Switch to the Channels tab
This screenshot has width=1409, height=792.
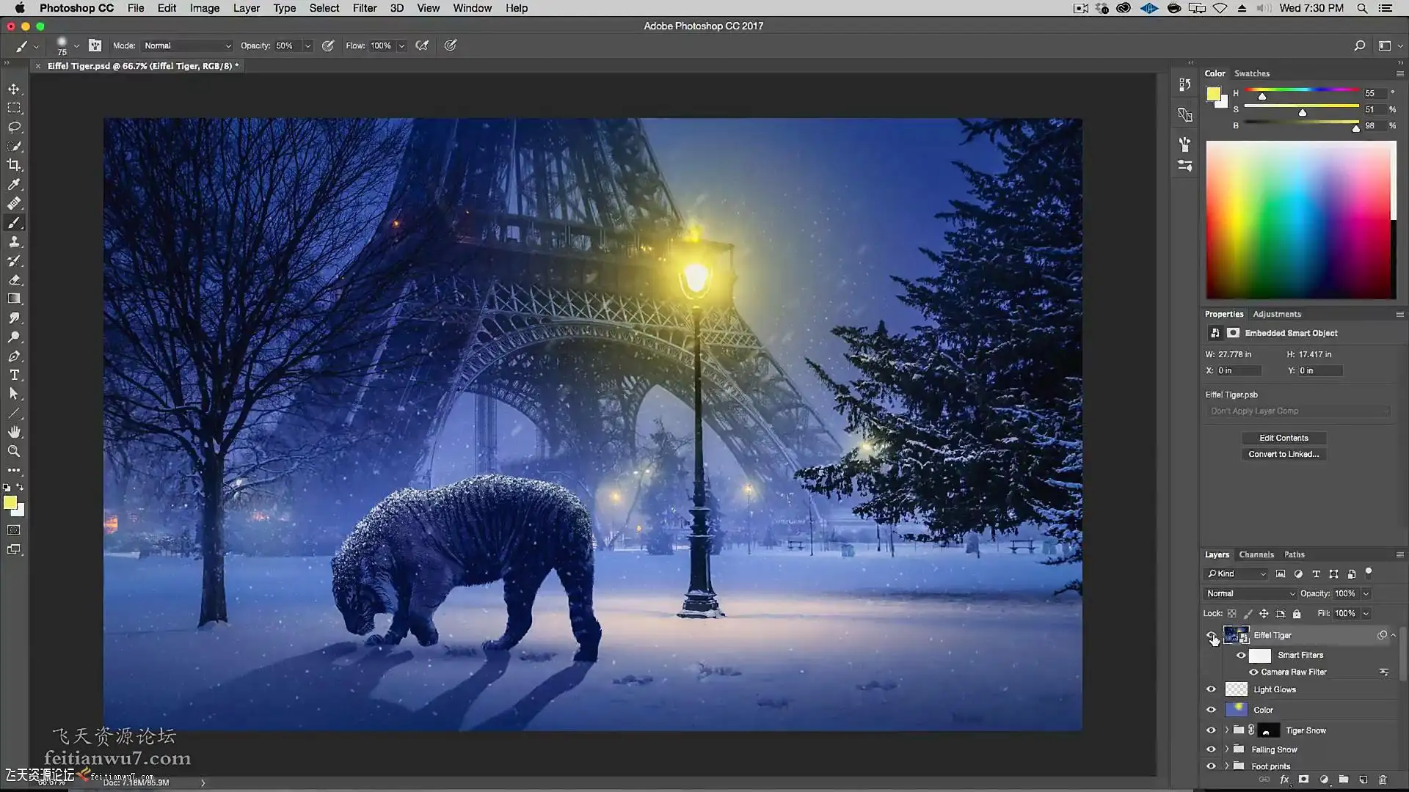pyautogui.click(x=1256, y=554)
